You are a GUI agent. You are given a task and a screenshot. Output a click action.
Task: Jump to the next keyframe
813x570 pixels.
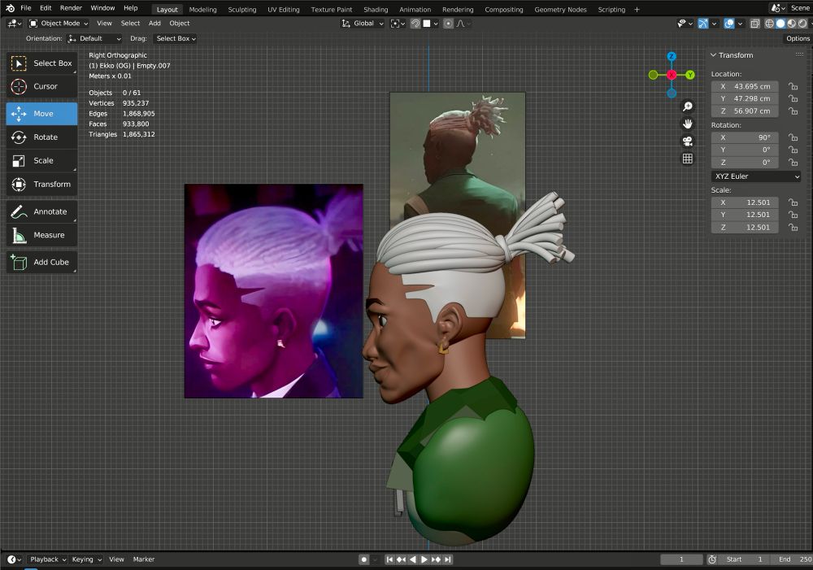[x=436, y=559]
